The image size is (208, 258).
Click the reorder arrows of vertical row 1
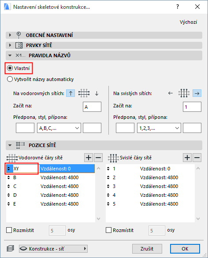pyautogui.click(x=108, y=169)
